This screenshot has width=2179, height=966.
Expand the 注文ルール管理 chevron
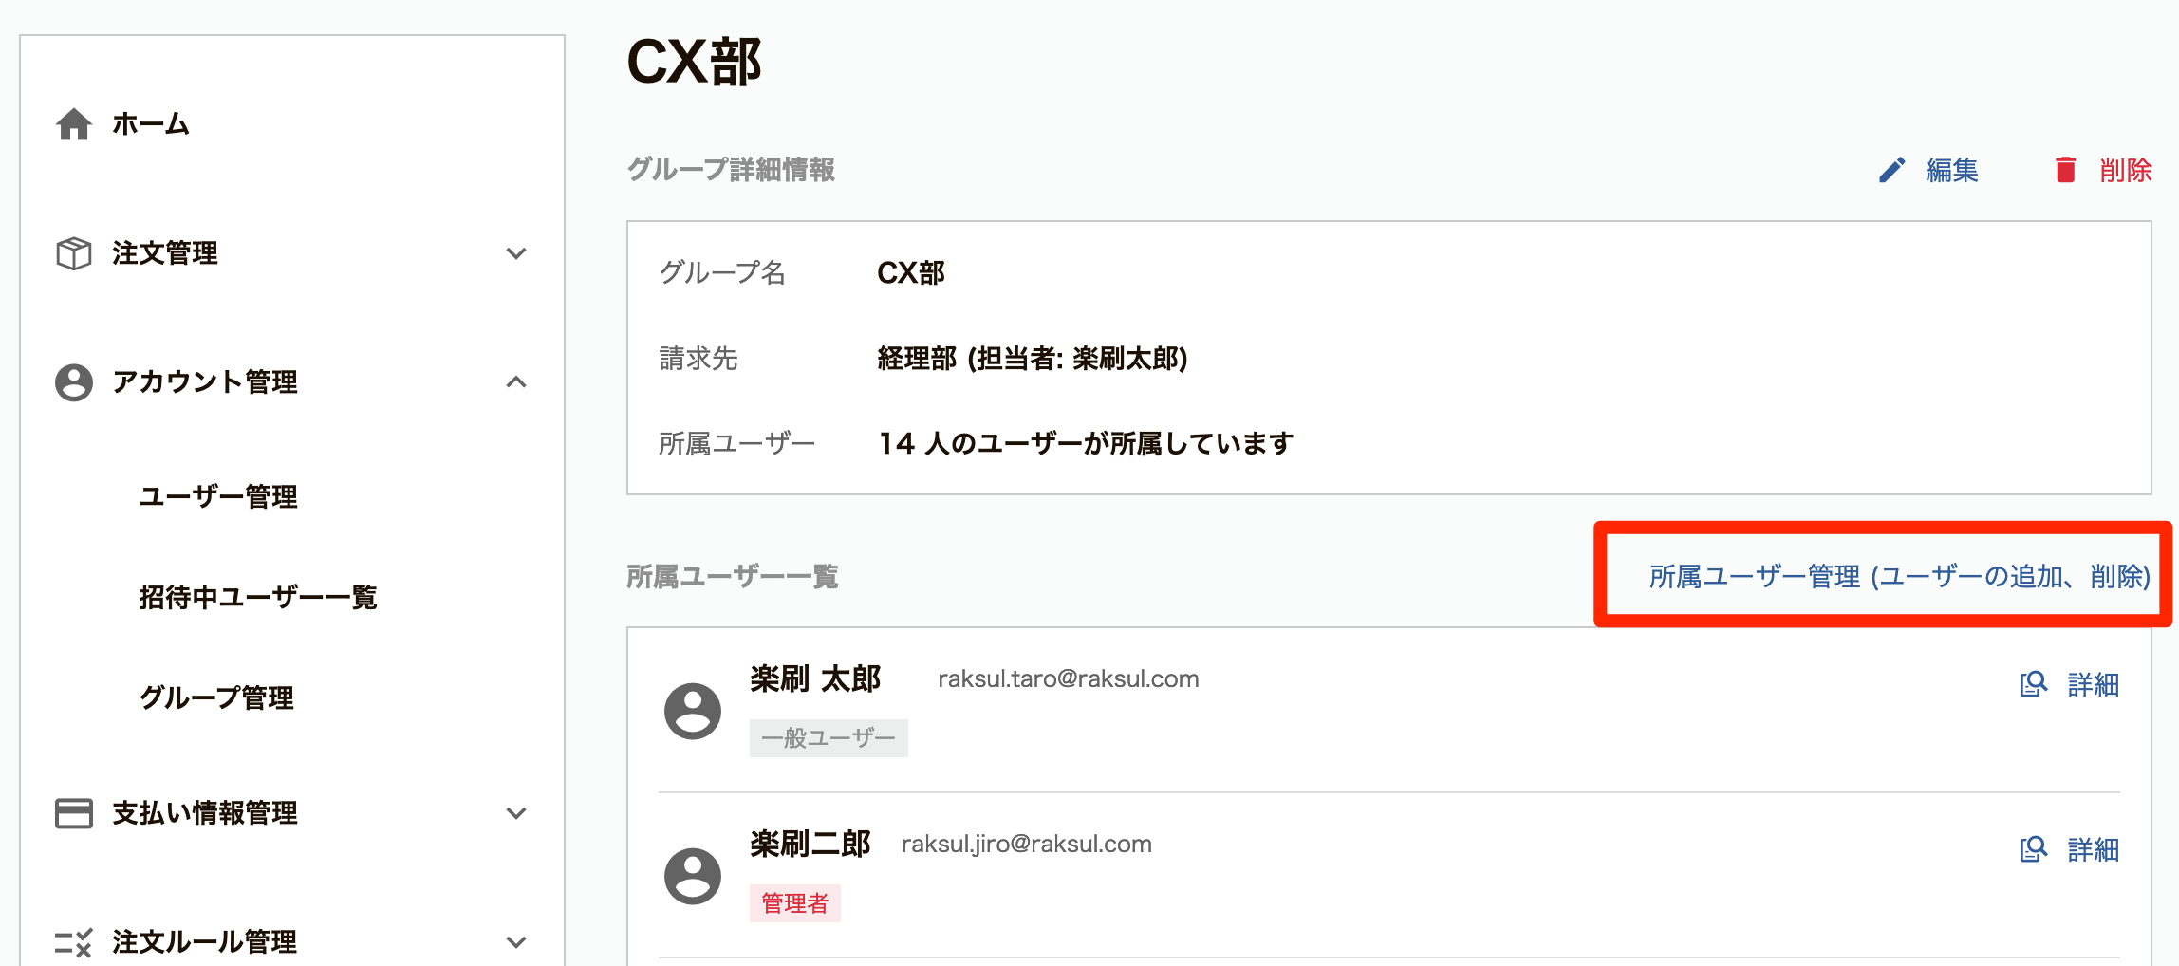[516, 942]
